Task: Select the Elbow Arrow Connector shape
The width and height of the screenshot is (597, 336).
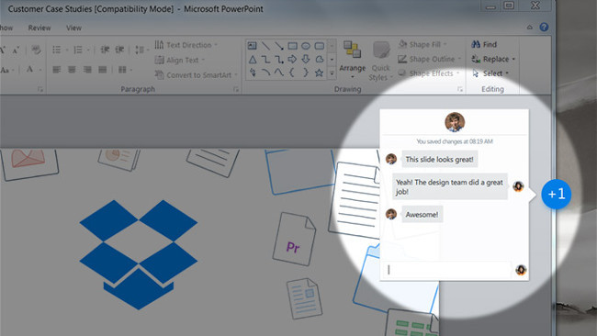Action: click(279, 60)
